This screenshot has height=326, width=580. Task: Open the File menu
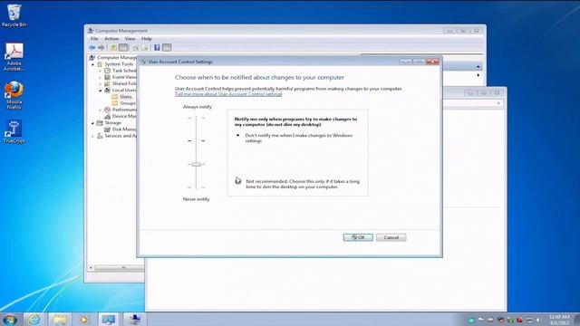click(94, 38)
